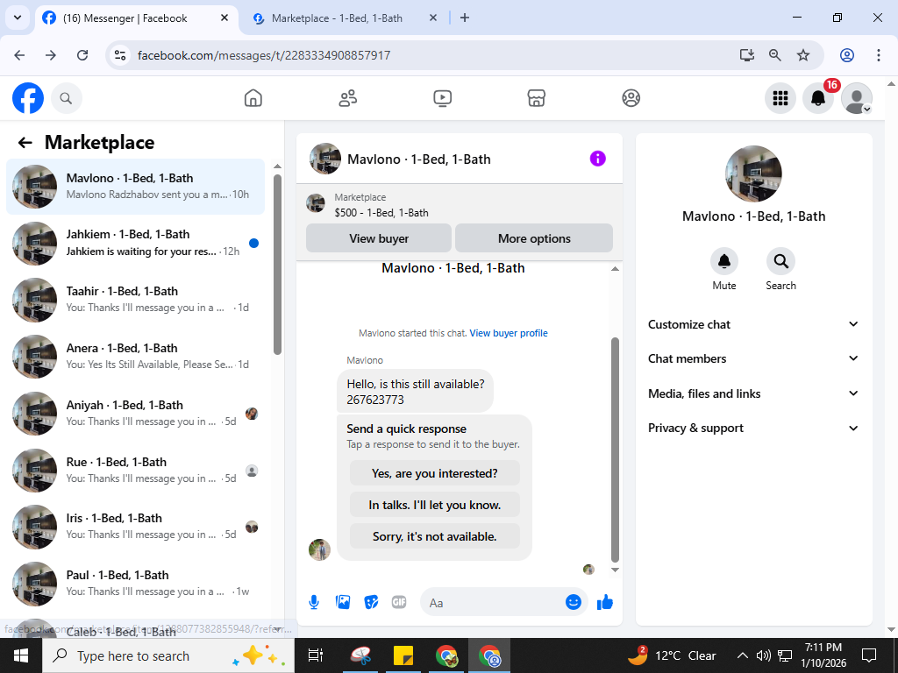Open the Anera 1-Bed, 1-Bath conversation
The image size is (898, 673).
click(135, 357)
